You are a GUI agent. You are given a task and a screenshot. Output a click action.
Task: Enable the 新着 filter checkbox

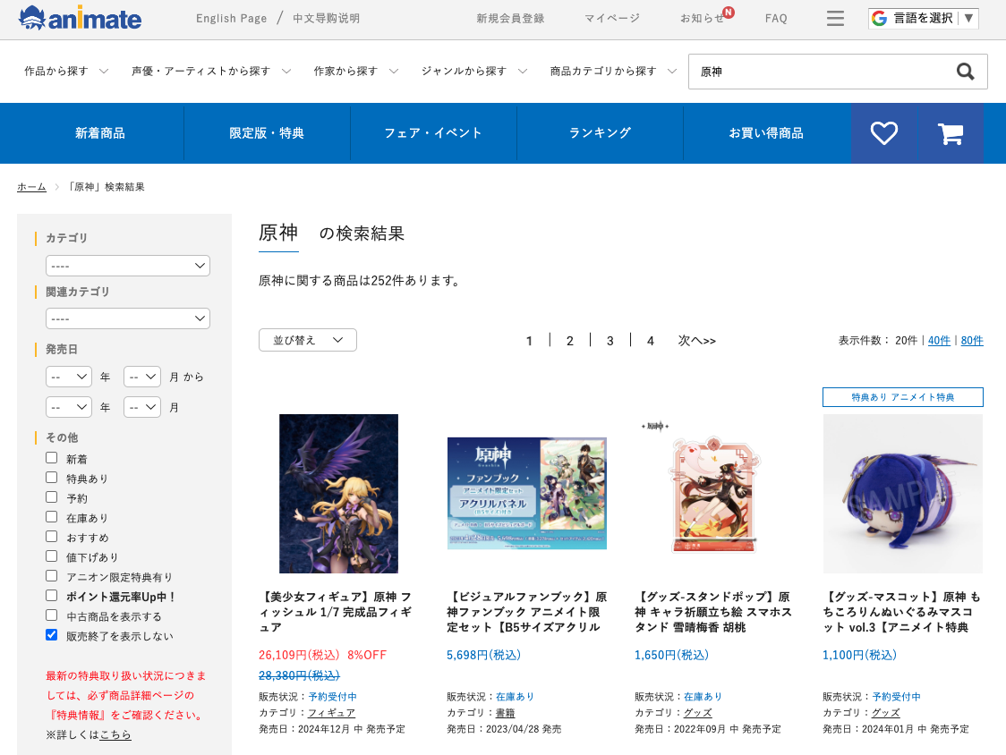tap(51, 458)
